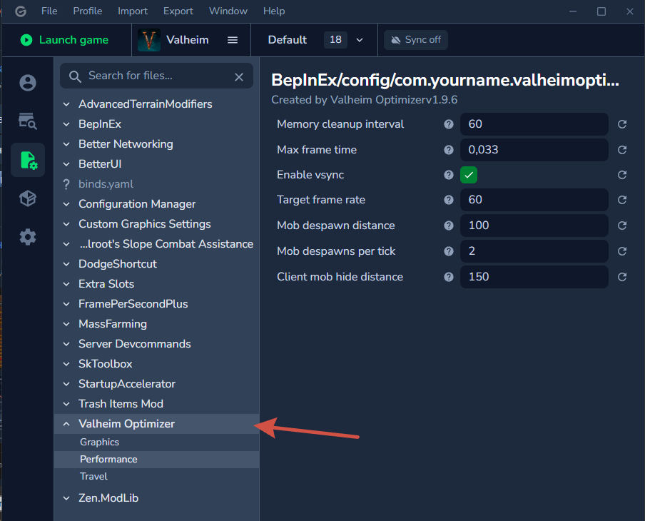Show help for Memory cleanup interval
This screenshot has height=521, width=645.
click(448, 124)
